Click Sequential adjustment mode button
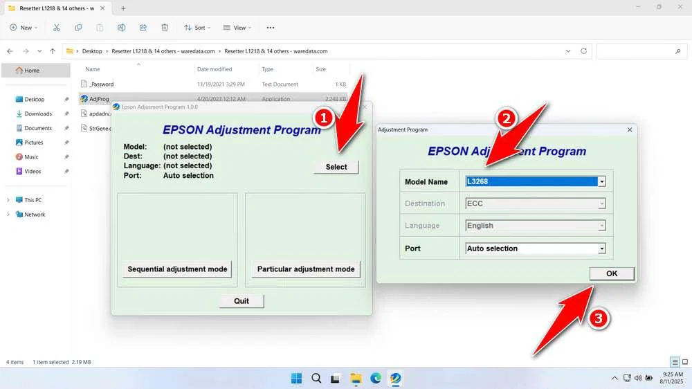Viewport: 692px width, 389px height. (x=177, y=269)
